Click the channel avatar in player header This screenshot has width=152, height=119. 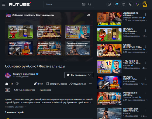pos(9,15)
